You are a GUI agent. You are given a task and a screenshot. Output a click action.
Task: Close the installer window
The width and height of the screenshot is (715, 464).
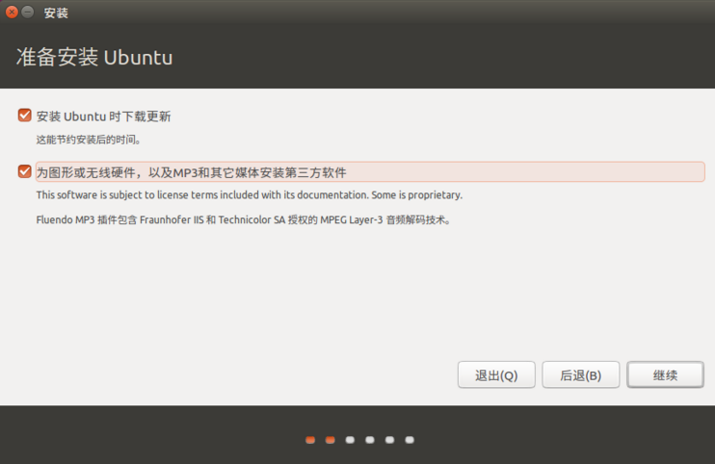12,13
